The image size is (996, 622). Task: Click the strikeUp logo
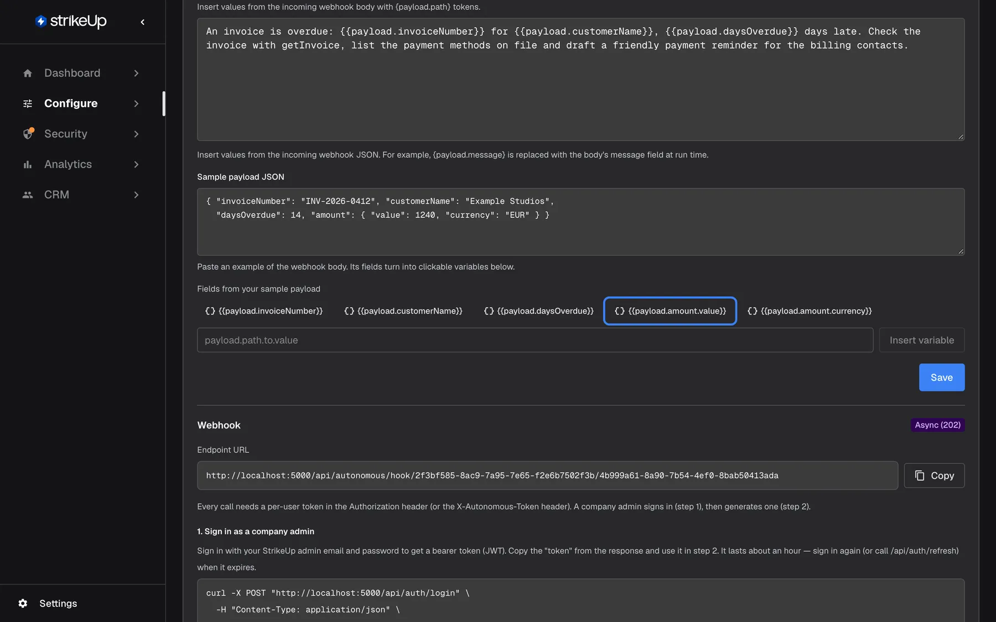click(71, 21)
